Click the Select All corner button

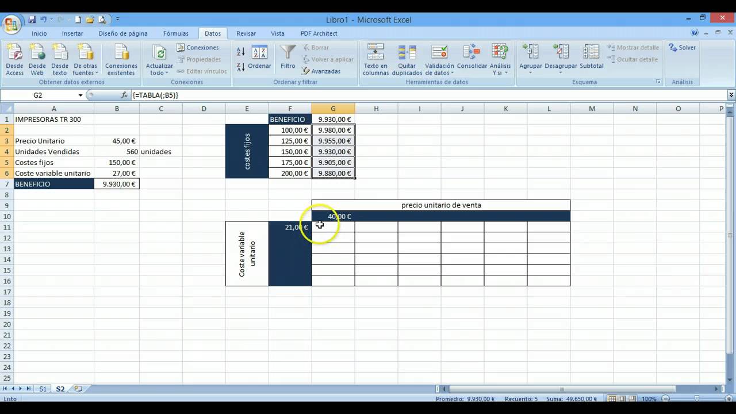click(x=7, y=109)
